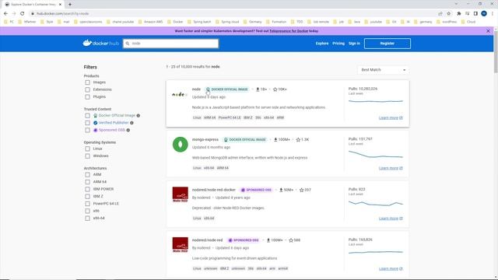Click the search magnifier icon in search box
The image size is (498, 280).
[x=128, y=44]
